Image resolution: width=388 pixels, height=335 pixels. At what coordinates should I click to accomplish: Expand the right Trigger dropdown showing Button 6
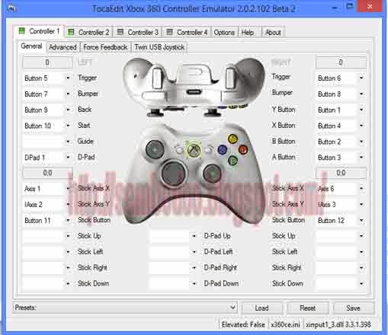coord(361,78)
